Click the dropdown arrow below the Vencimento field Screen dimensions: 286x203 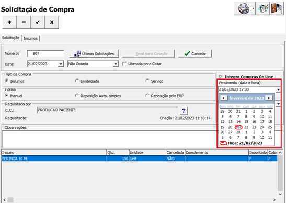(x=278, y=104)
